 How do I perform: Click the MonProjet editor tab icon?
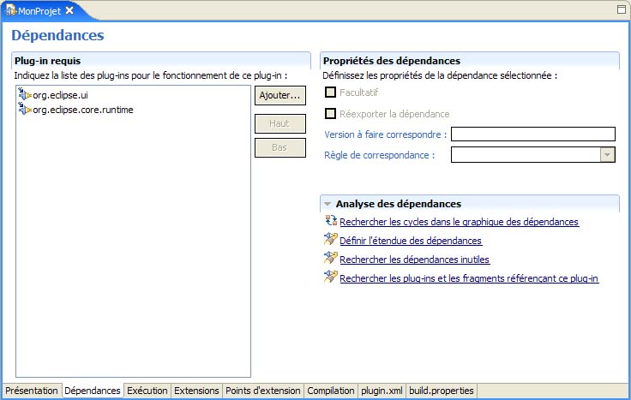point(11,10)
